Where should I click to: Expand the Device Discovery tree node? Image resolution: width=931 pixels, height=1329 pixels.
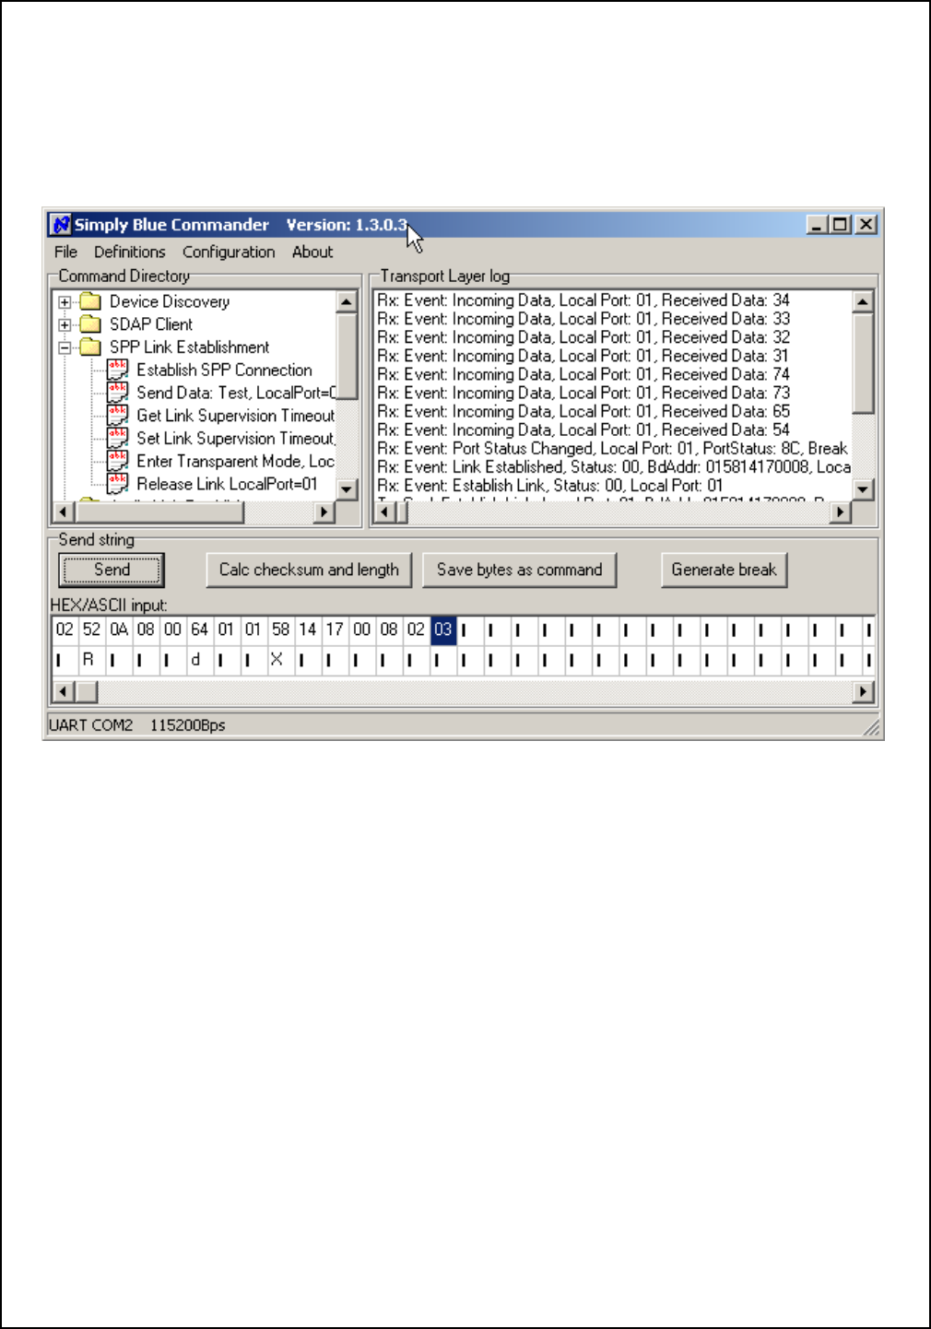65,302
